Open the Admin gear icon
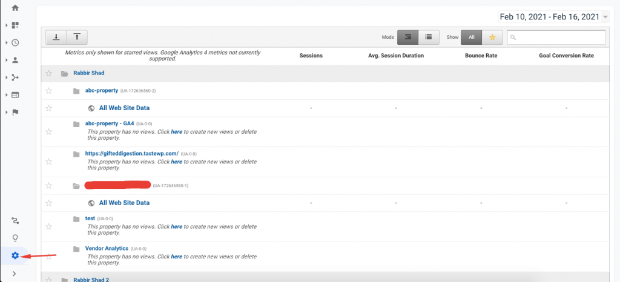Viewport: 620px width, 282px height. coord(15,255)
